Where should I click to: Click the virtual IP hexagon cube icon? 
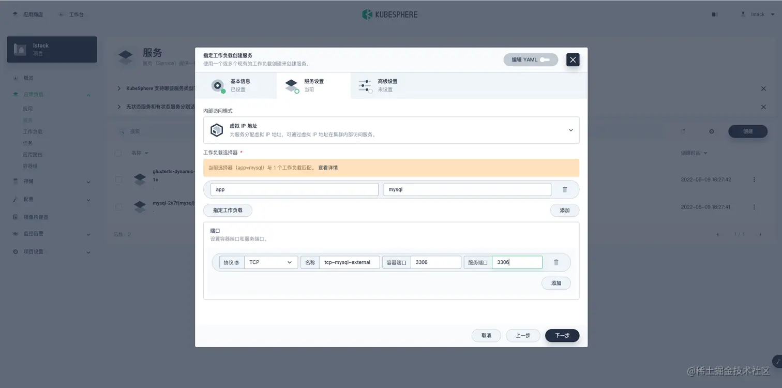[217, 130]
